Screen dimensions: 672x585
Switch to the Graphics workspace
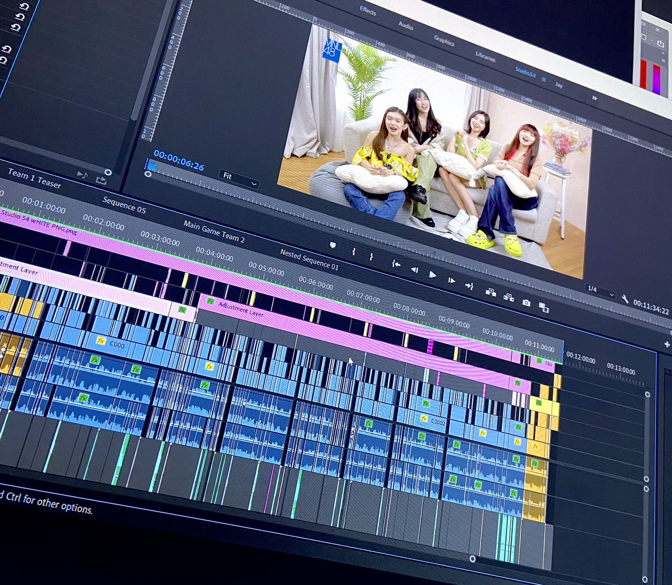(x=444, y=41)
